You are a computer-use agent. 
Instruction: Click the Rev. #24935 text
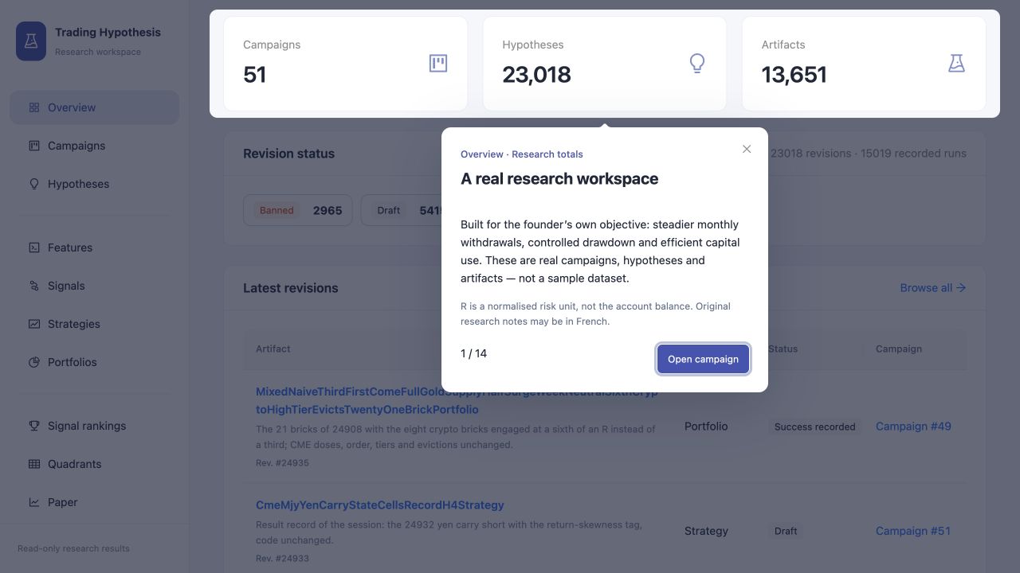pyautogui.click(x=282, y=462)
